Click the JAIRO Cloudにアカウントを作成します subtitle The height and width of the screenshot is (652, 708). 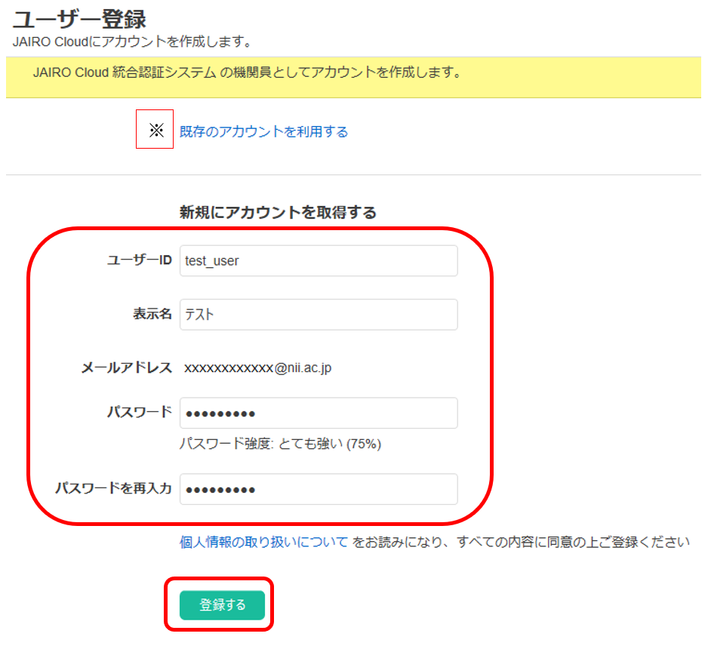click(x=132, y=40)
